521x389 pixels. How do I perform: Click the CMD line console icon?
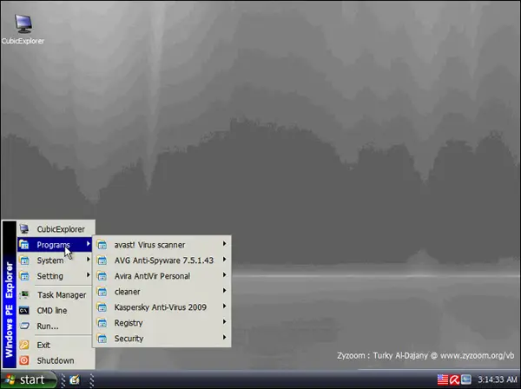24,310
